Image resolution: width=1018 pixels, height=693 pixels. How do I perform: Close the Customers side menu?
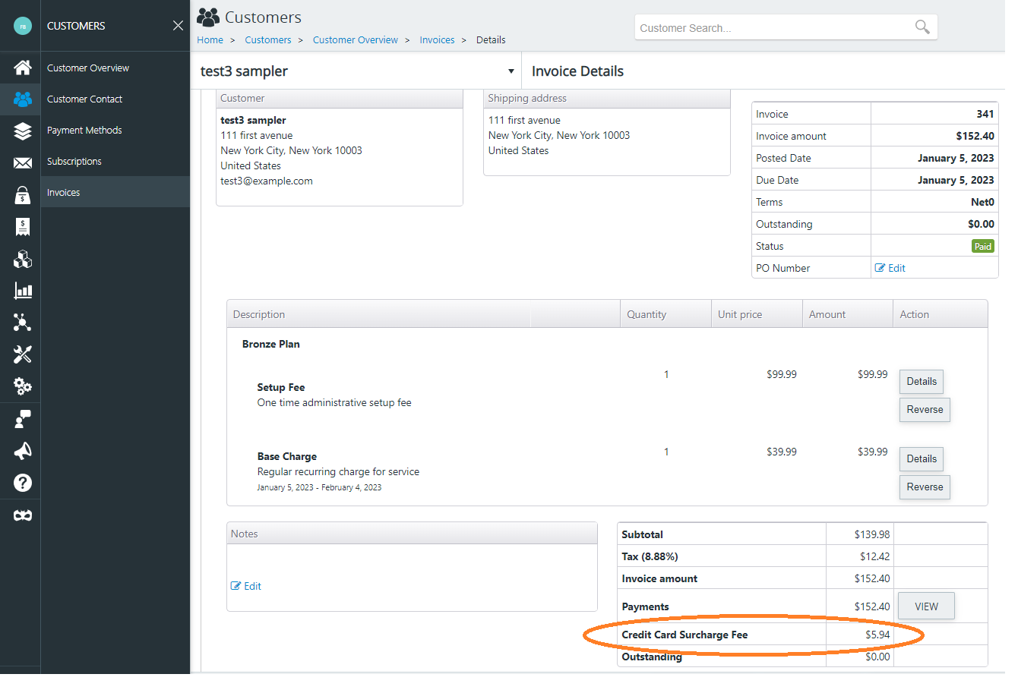[x=178, y=26]
